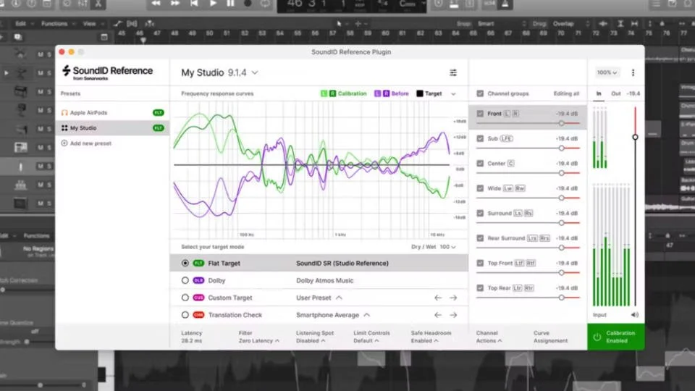Uncheck the Sub channel checkbox

pyautogui.click(x=480, y=139)
